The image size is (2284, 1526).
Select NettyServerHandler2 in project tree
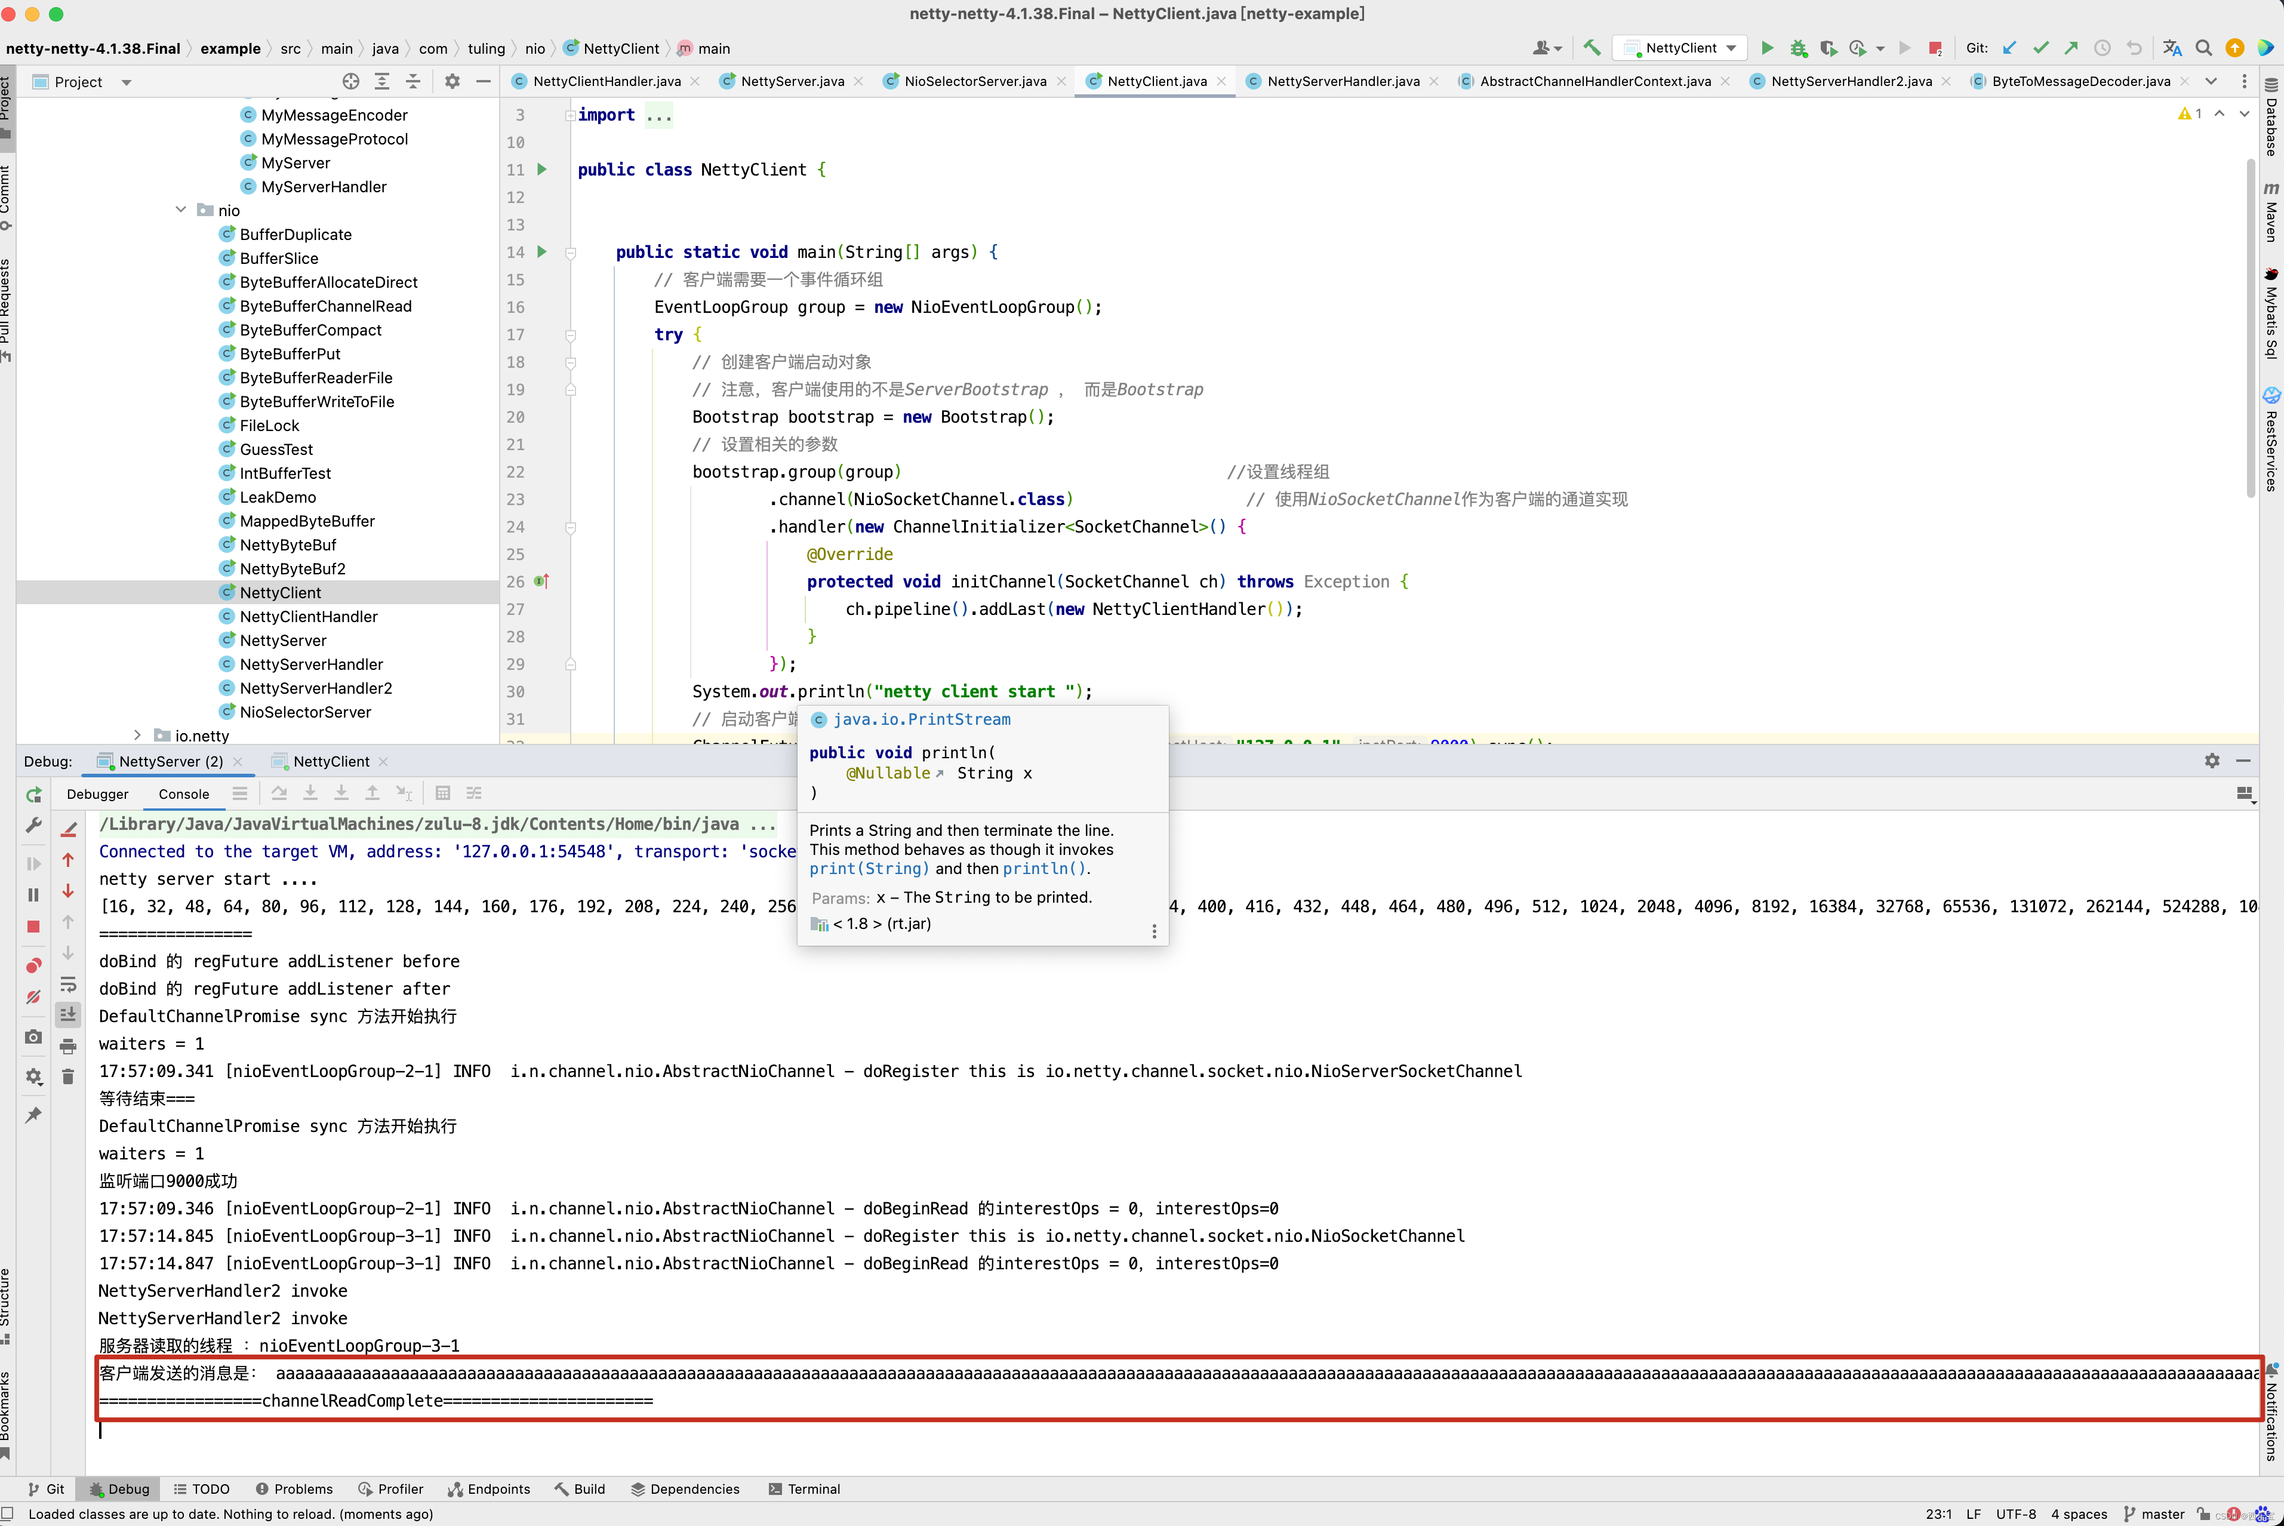coord(315,688)
